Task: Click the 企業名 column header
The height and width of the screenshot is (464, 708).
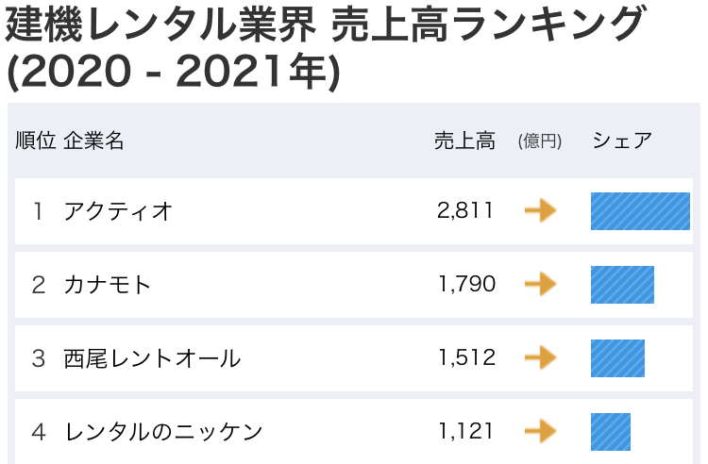Action: [93, 141]
